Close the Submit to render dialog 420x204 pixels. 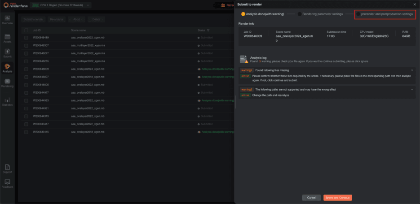click(415, 4)
